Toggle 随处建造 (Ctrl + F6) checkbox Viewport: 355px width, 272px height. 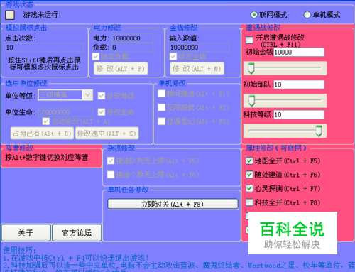pos(249,175)
